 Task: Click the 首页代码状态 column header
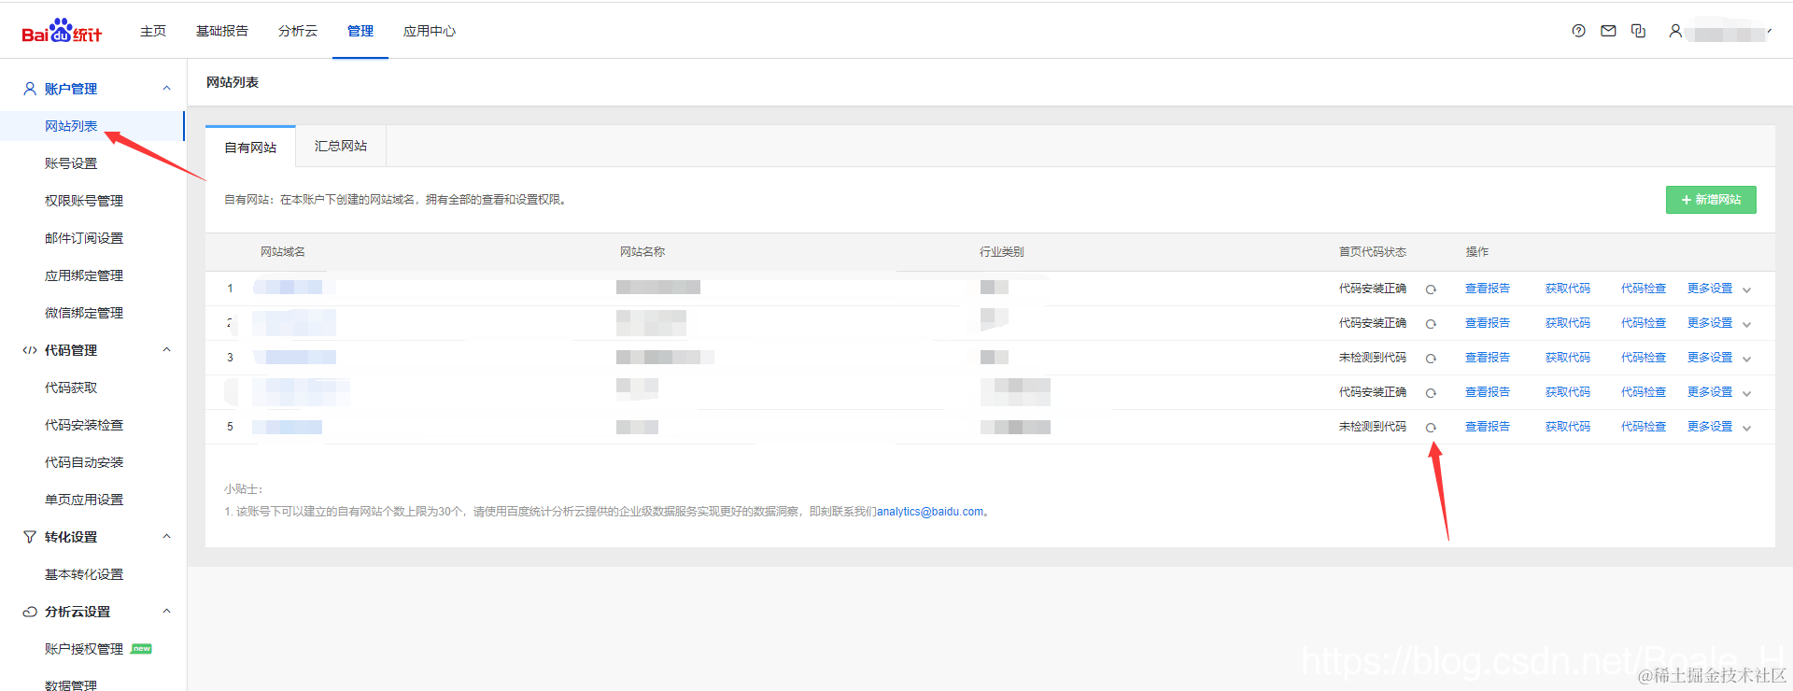point(1373,252)
